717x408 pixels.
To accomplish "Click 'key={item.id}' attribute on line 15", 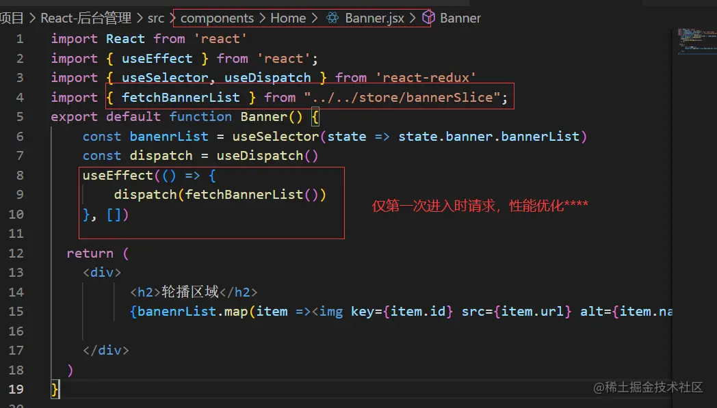I will [402, 312].
